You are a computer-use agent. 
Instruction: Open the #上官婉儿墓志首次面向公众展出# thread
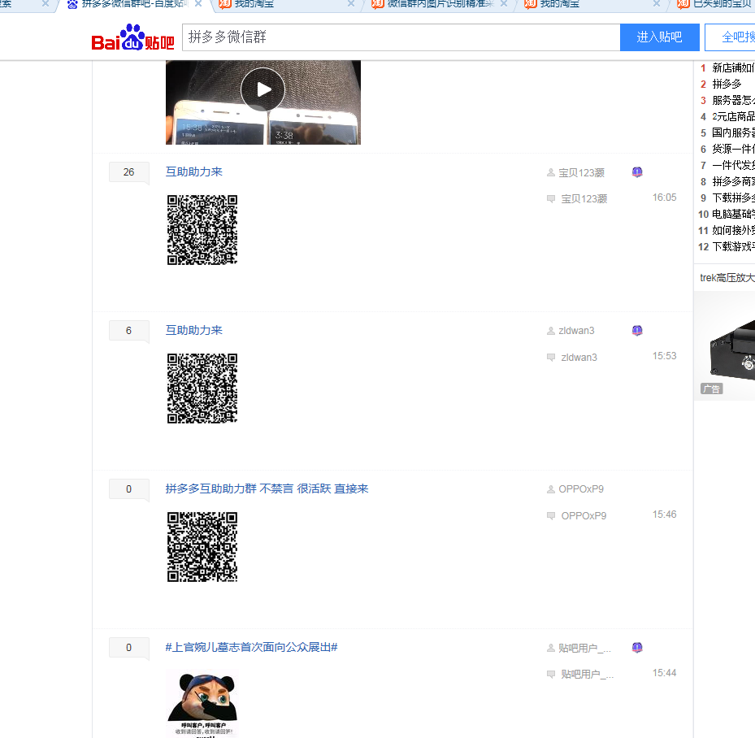(251, 647)
